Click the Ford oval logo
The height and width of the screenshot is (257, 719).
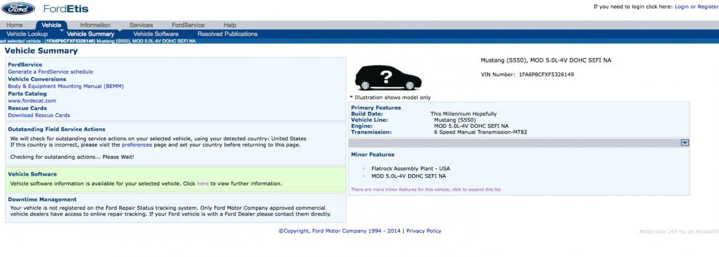tap(19, 8)
